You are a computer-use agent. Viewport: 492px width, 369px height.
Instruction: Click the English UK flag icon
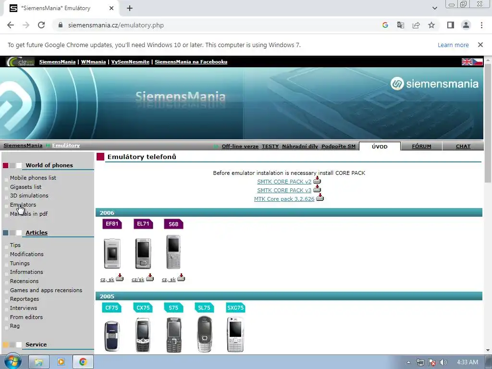pyautogui.click(x=467, y=62)
